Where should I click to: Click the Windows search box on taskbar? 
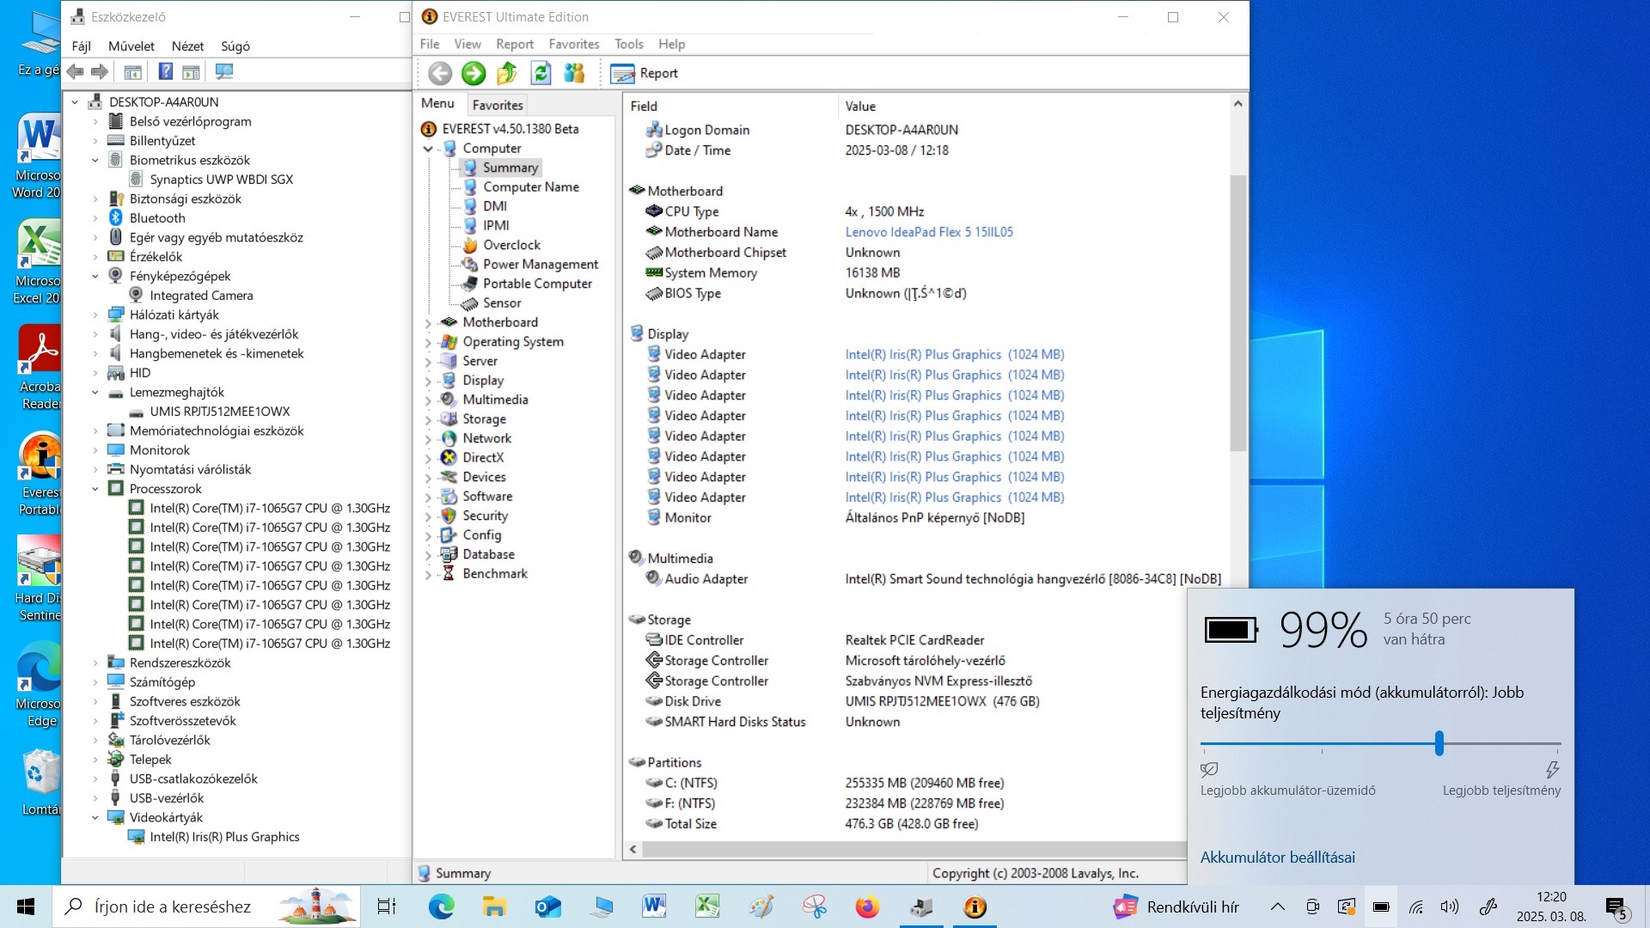(172, 907)
